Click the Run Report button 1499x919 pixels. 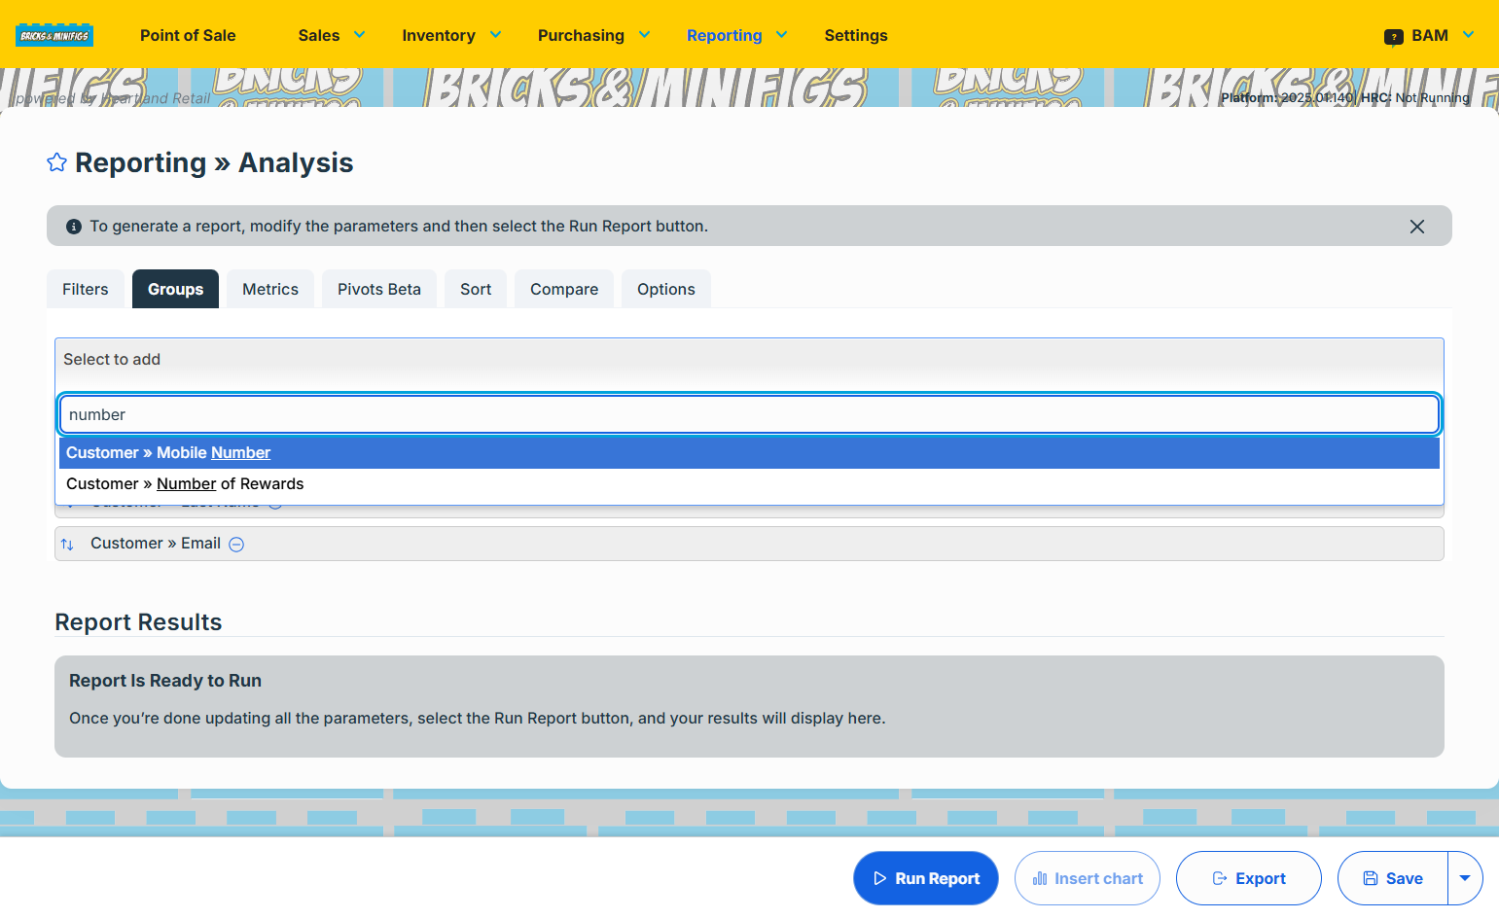[926, 878]
